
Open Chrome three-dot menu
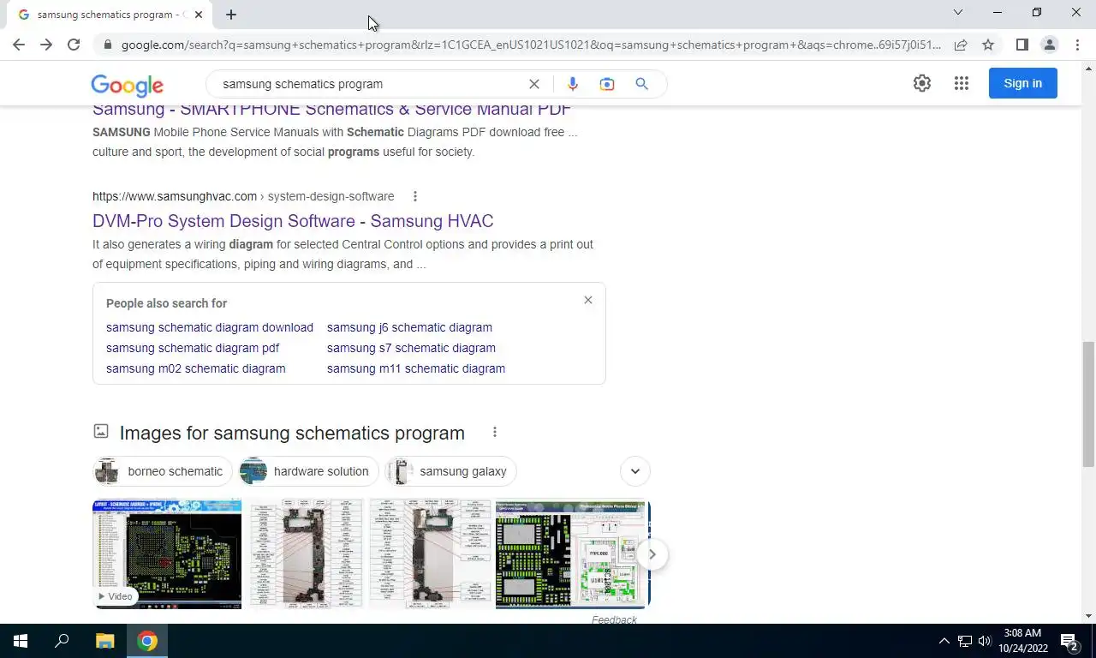coord(1077,45)
